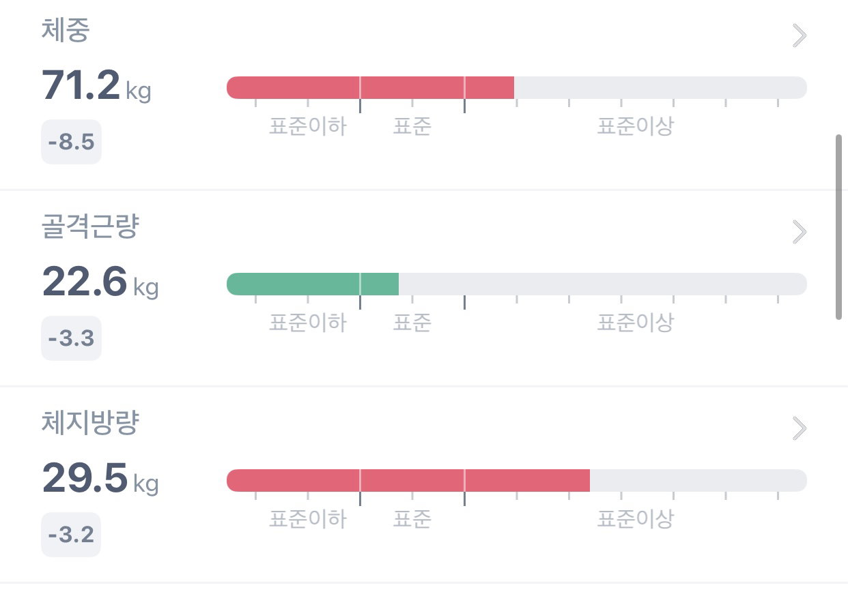Tap the -3.3 change badge under 골격근량
This screenshot has height=592, width=848.
72,338
